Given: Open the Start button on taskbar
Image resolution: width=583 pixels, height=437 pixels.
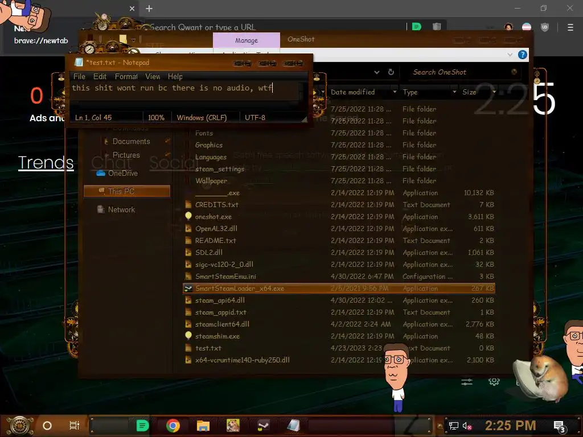Looking at the screenshot, I should [x=20, y=426].
